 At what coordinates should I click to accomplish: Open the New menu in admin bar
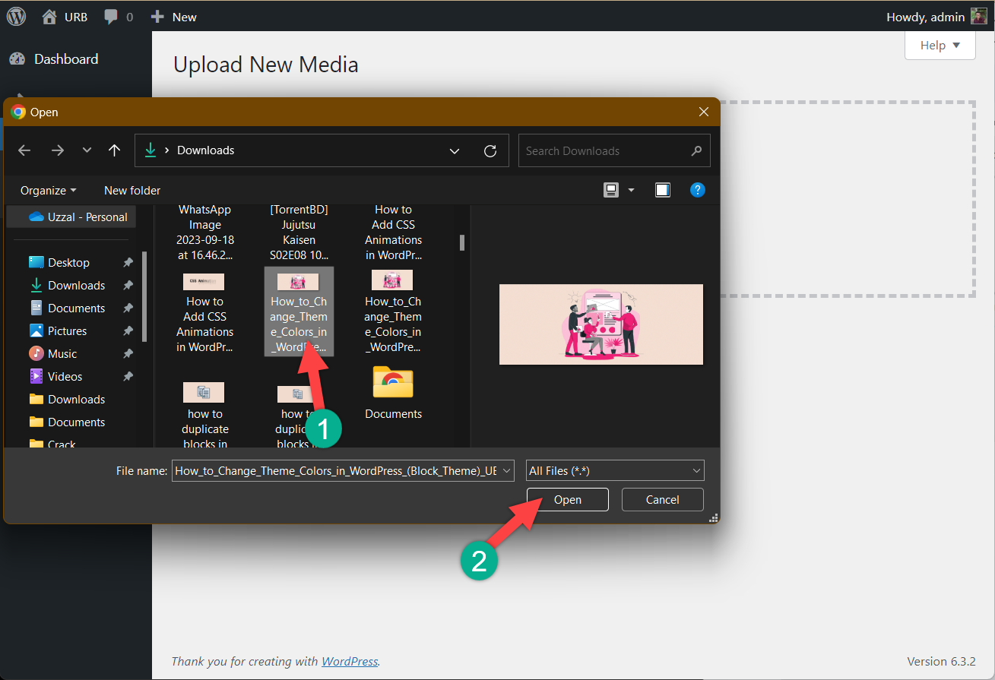174,17
